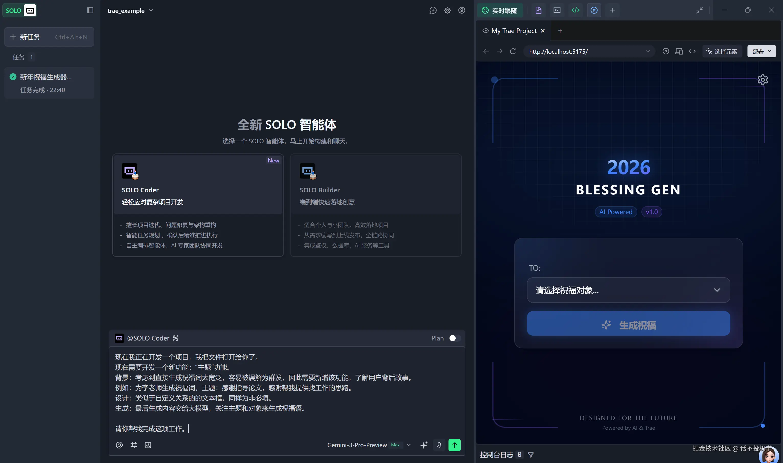The height and width of the screenshot is (463, 783).
Task: Open the Gemini-3-Pro-Preview model selector
Action: [x=369, y=445]
